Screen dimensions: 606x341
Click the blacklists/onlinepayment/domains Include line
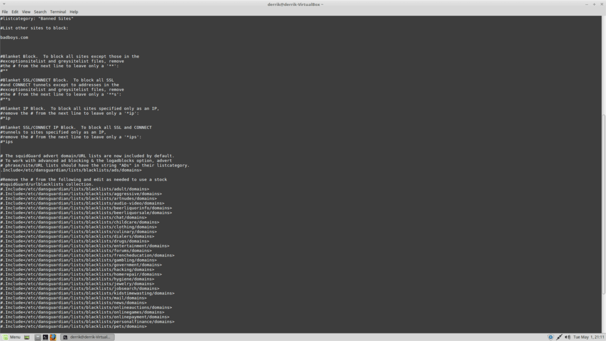(85, 317)
